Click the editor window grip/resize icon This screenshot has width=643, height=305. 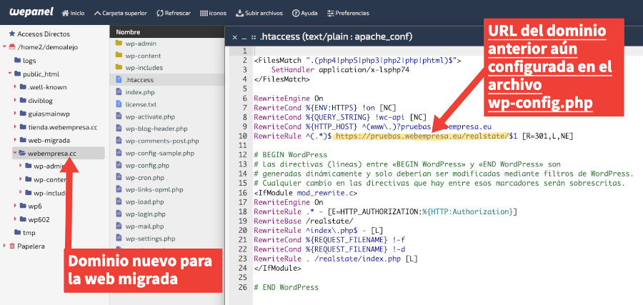[254, 37]
